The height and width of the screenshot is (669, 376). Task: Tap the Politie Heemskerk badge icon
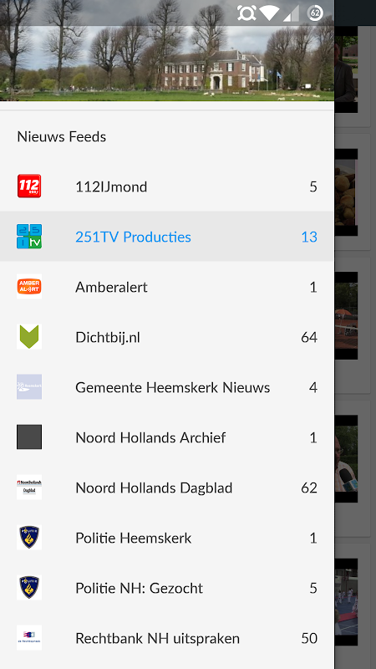[x=29, y=538]
